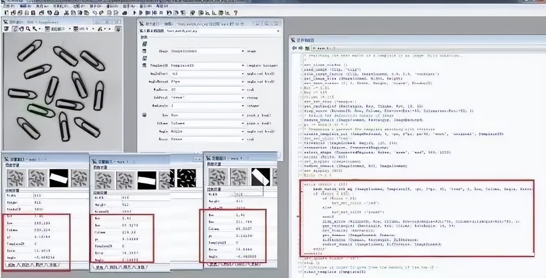Click the new program icon in main toolbar
546x278 pixels.
6,13
